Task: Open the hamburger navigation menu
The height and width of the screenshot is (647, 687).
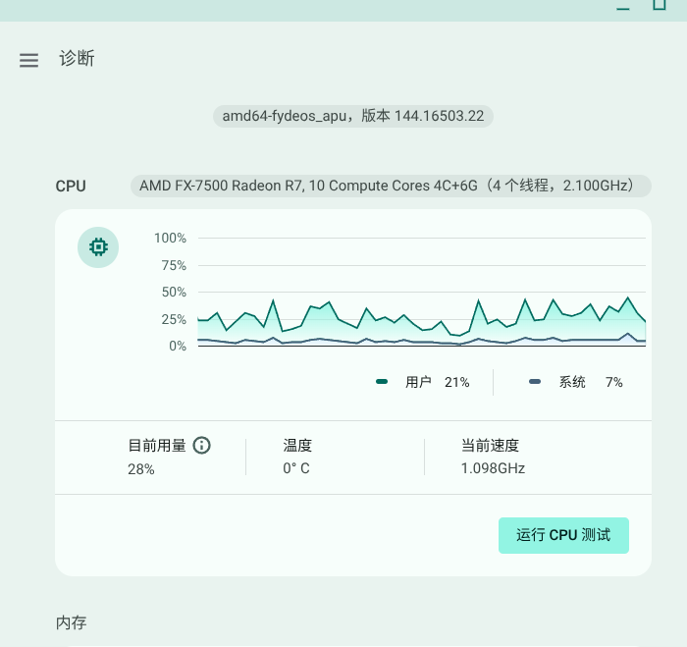Action: pos(28,60)
